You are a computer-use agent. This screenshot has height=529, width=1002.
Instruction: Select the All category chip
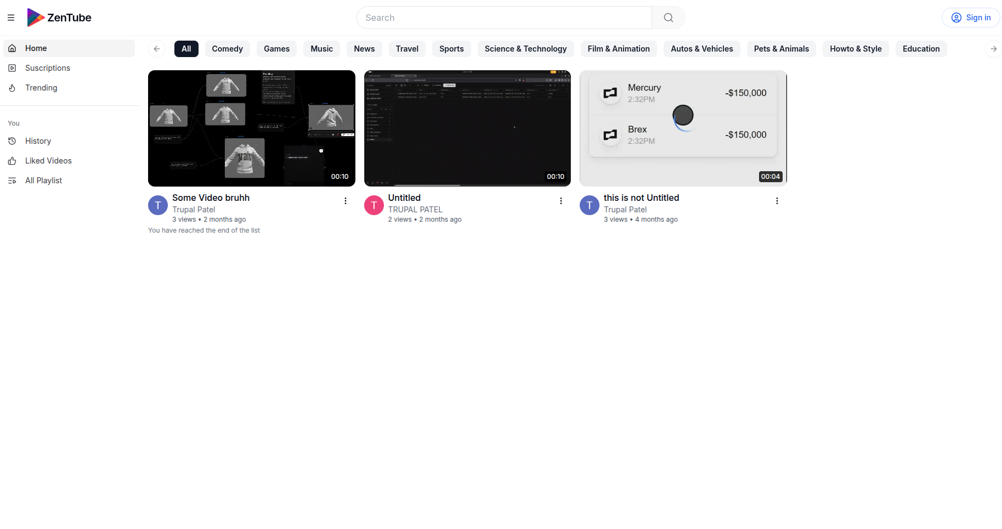click(x=186, y=49)
